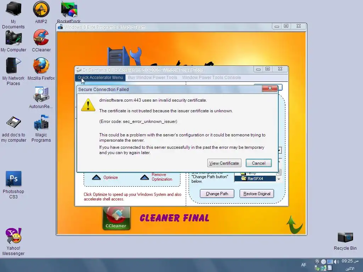The width and height of the screenshot is (363, 272).
Task: Select the AutorunRe... desktop icon
Action: (x=41, y=97)
